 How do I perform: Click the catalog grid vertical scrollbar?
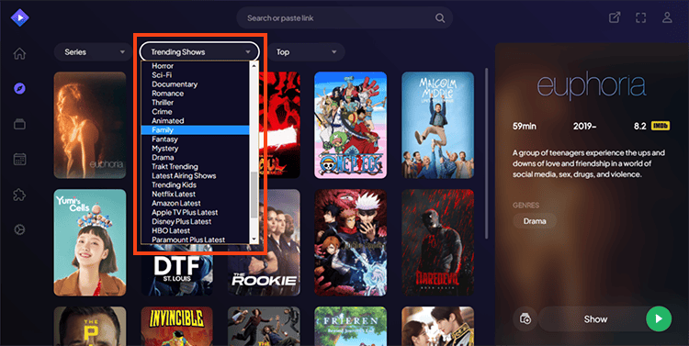pos(486,153)
